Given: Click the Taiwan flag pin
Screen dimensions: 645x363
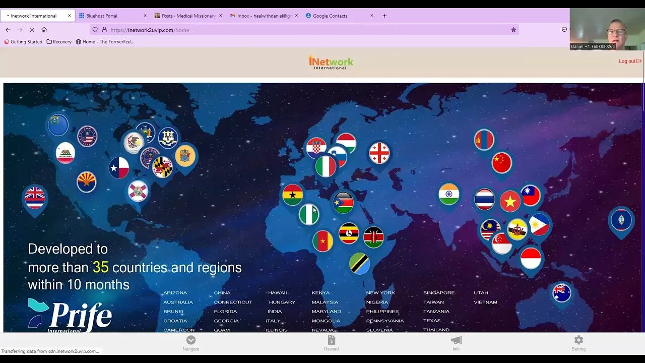Looking at the screenshot, I should click(x=530, y=196).
